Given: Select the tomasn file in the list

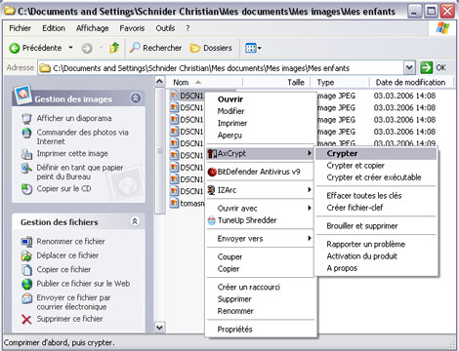Looking at the screenshot, I should coord(188,204).
